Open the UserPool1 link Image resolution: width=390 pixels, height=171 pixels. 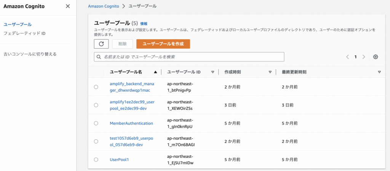(x=119, y=160)
